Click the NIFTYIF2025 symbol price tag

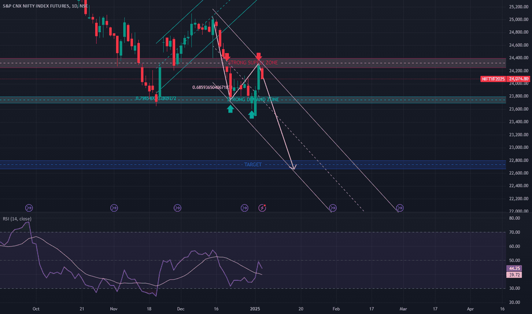pos(493,79)
